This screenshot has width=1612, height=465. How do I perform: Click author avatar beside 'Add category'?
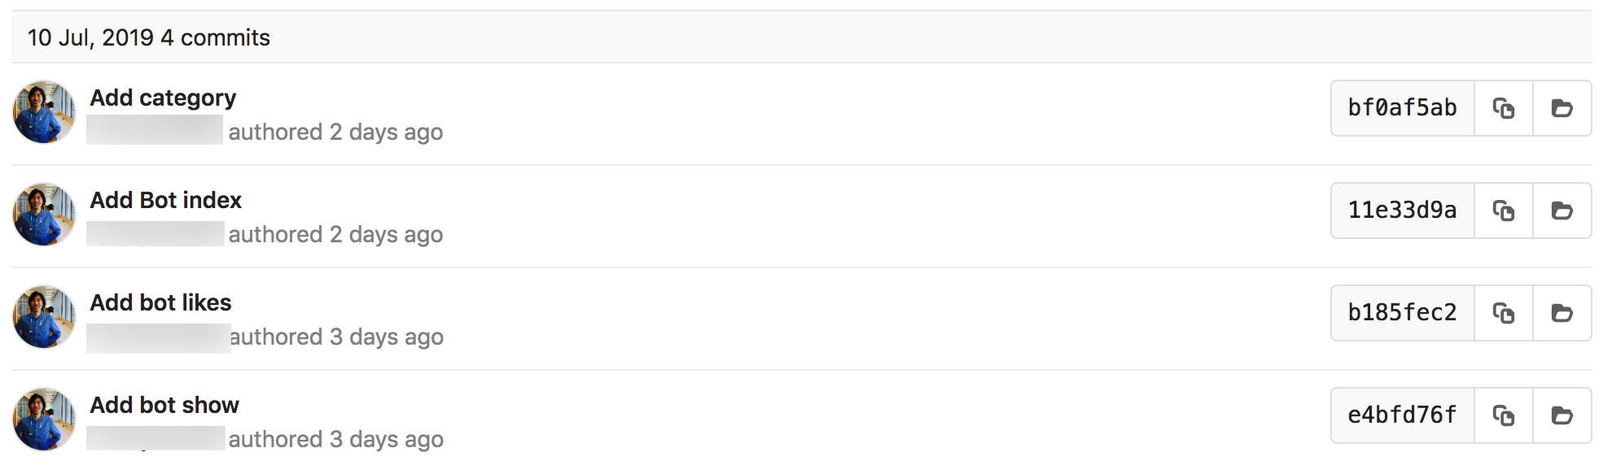tap(44, 112)
